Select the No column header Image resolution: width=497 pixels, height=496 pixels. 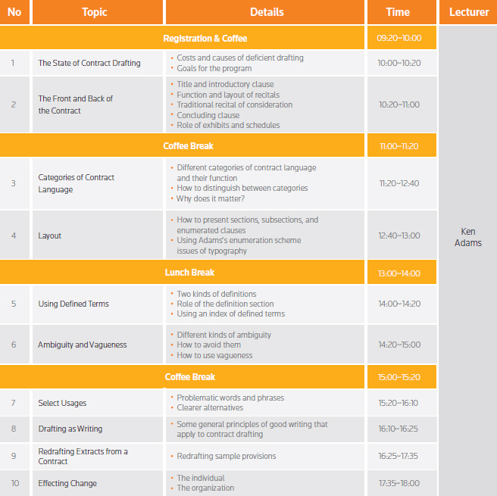[14, 12]
